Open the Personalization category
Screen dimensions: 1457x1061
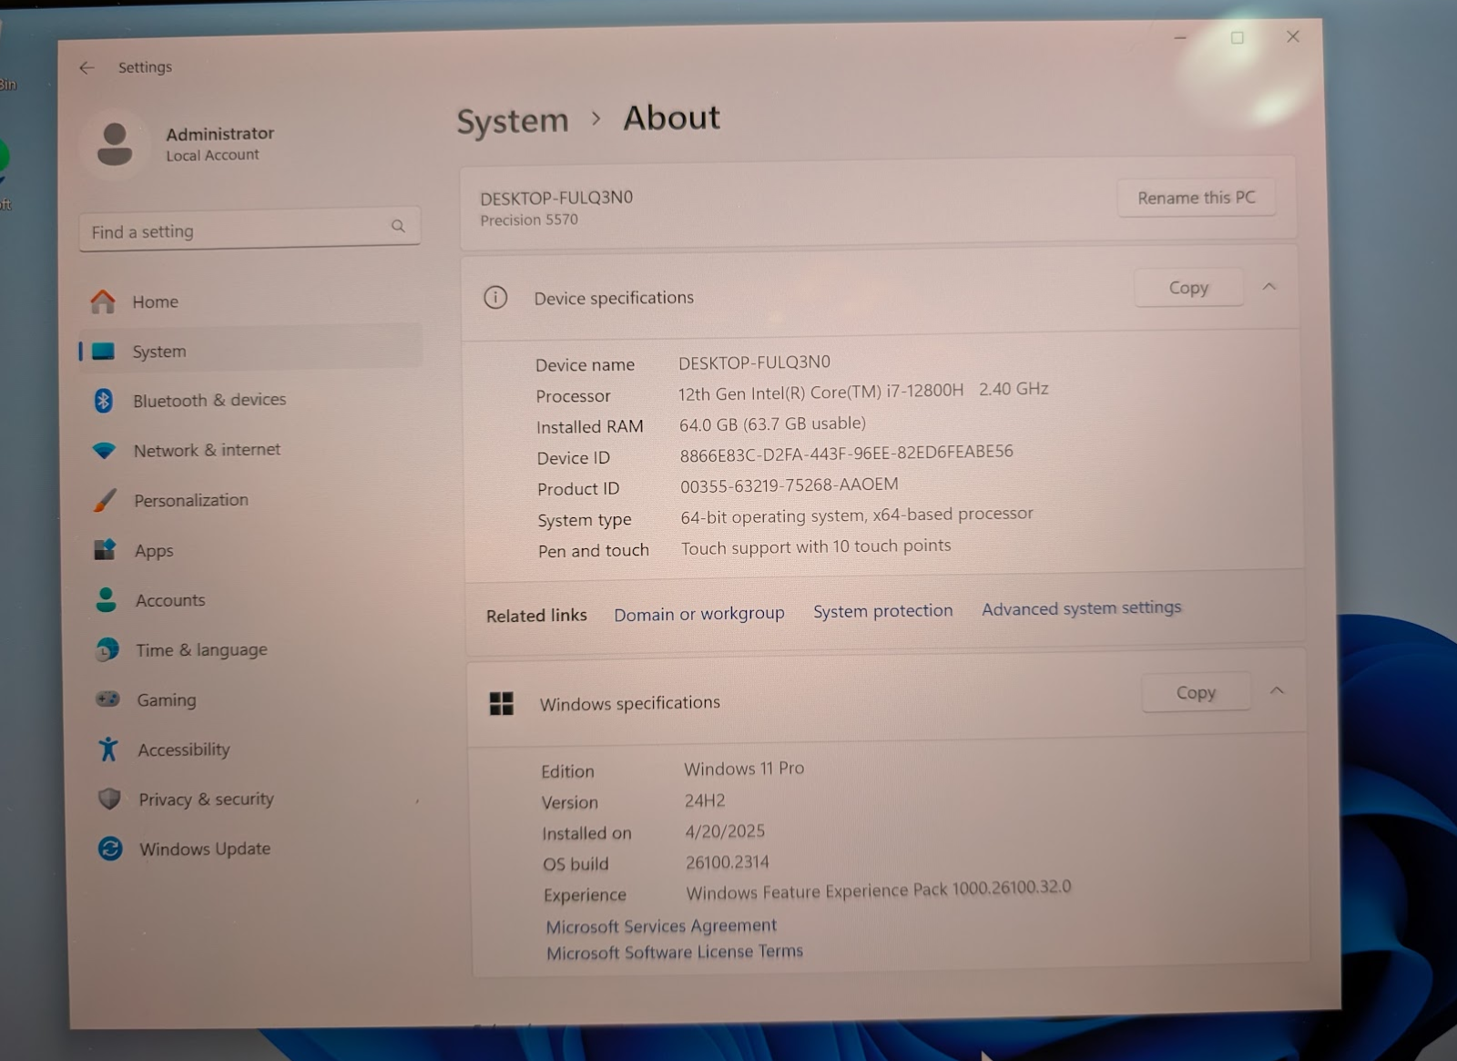pos(251,500)
